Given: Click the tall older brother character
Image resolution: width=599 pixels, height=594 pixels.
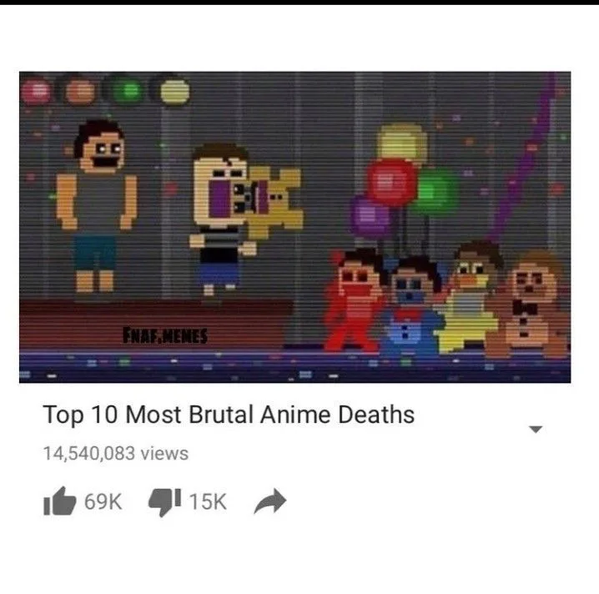Looking at the screenshot, I should click(96, 206).
